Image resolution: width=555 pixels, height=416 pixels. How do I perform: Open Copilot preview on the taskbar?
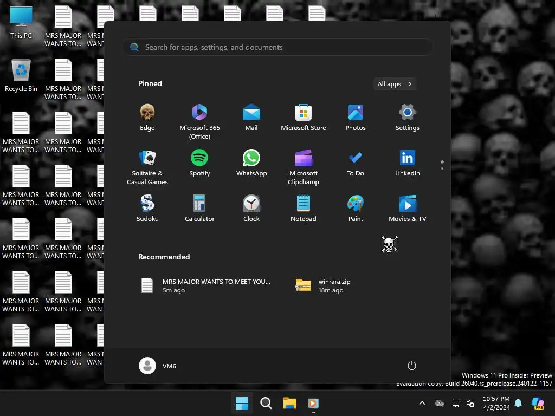tap(538, 403)
